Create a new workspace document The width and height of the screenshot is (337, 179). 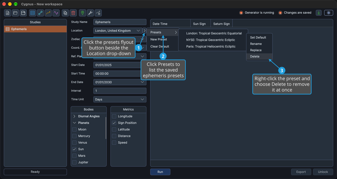pyautogui.click(x=8, y=13)
